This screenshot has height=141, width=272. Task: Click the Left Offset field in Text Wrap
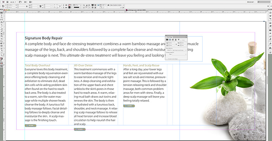click(x=183, y=43)
